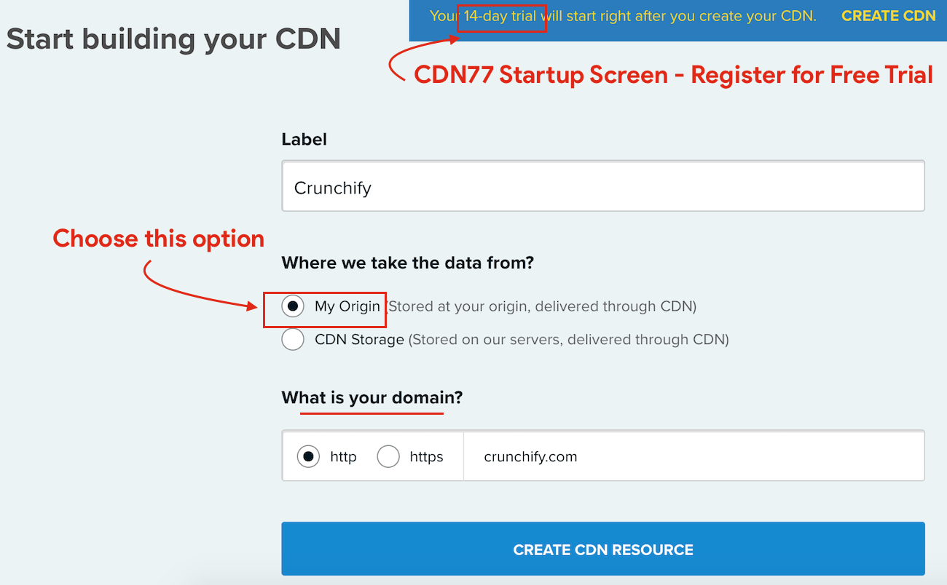Viewport: 947px width, 585px height.
Task: Click the Stored on our servers description
Action: click(569, 339)
